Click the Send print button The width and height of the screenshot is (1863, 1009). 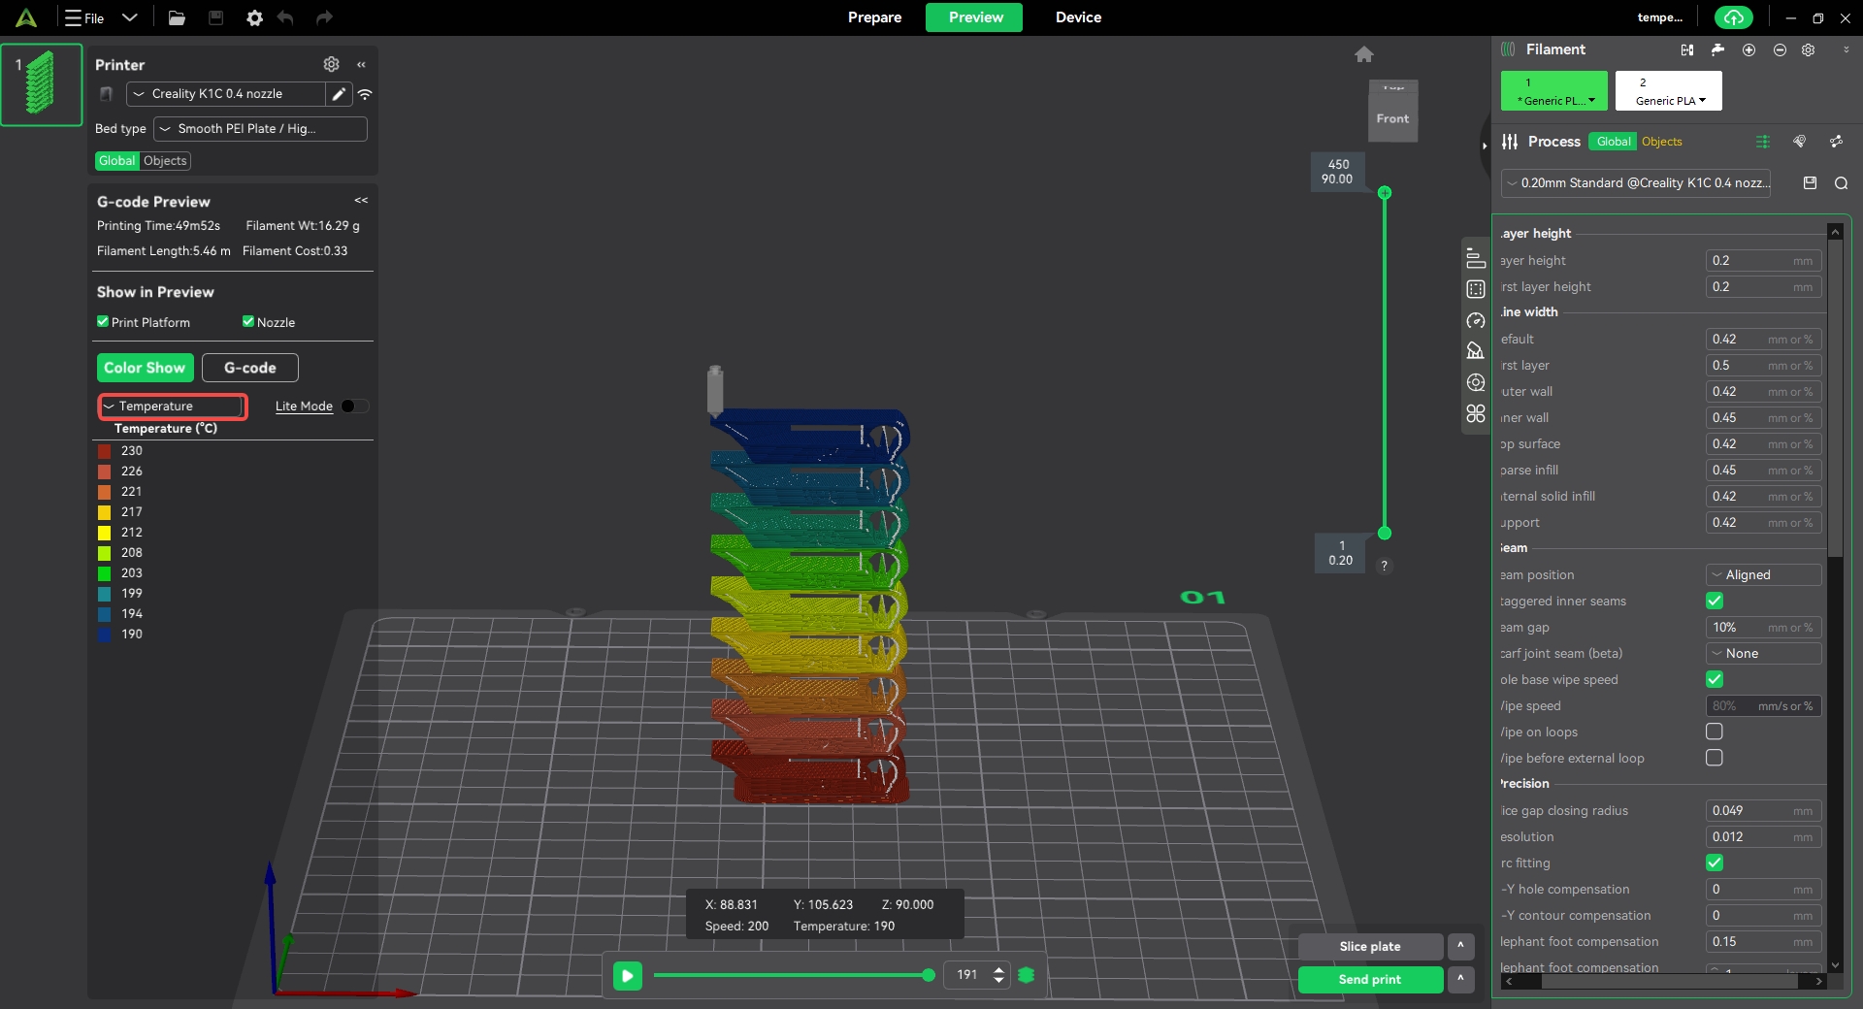pos(1369,980)
